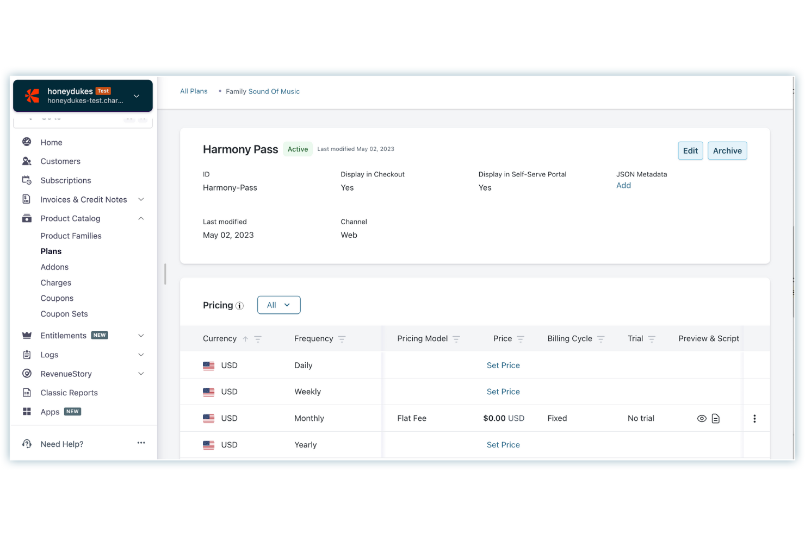Viewport: 805px width, 536px height.
Task: Click the Product Catalog box icon
Action: pyautogui.click(x=27, y=218)
